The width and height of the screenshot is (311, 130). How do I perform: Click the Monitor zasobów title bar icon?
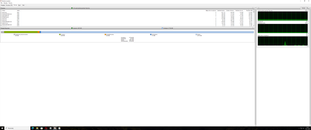(x=1, y=1)
